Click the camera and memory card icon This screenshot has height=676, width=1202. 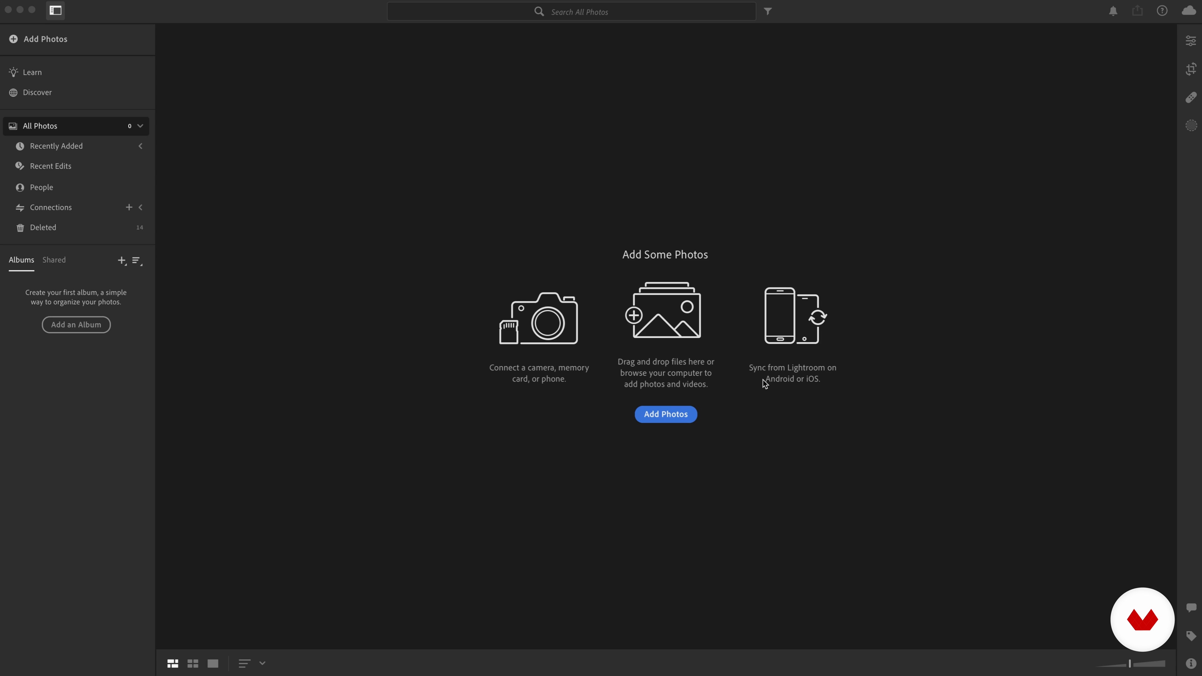[538, 318]
